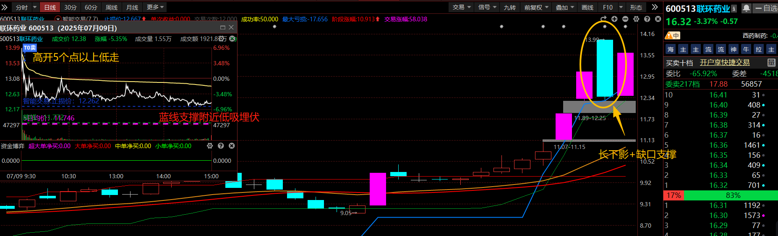The image size is (778, 236).
Task: Open the 交易 trading dropdown
Action: coord(462,7)
